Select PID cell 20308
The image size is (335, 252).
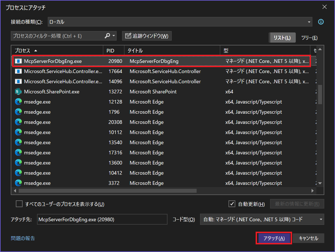click(x=115, y=122)
